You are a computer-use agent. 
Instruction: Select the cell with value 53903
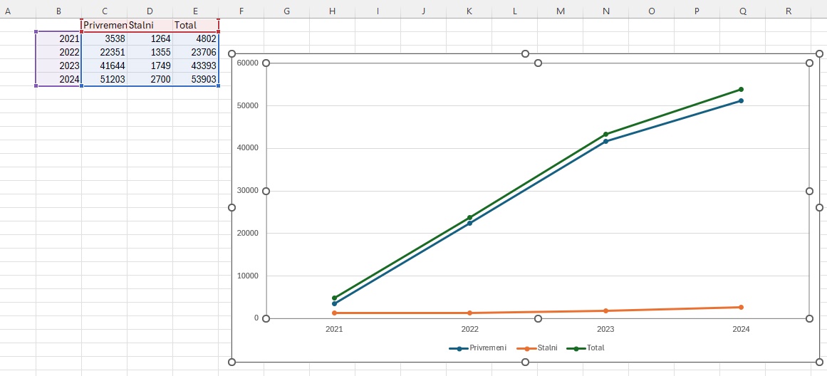[195, 79]
